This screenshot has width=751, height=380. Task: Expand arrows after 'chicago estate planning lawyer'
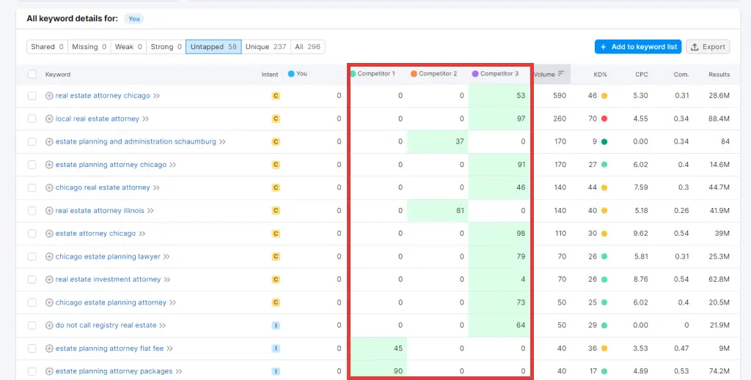(x=166, y=256)
